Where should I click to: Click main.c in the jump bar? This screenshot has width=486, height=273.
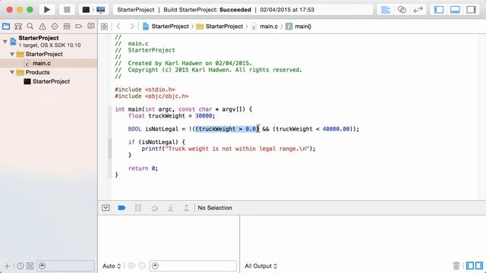(x=264, y=27)
